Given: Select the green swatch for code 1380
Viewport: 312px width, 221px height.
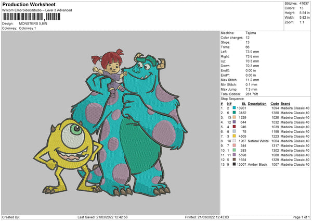Looking at the screenshot, I should pyautogui.click(x=234, y=113).
